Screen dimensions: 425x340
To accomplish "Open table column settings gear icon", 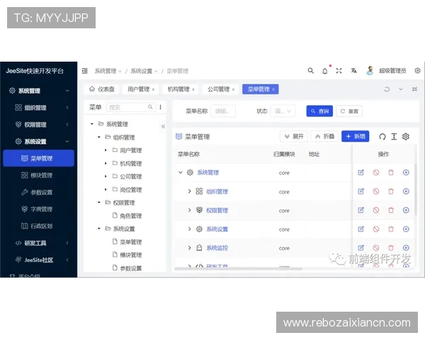I will tap(405, 137).
